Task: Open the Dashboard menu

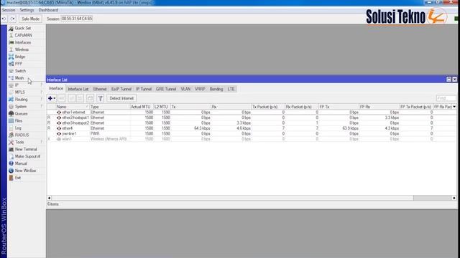Action: click(48, 10)
